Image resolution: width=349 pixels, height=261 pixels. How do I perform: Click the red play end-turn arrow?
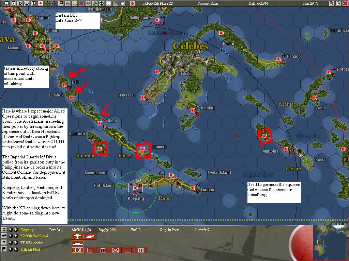pos(133,3)
